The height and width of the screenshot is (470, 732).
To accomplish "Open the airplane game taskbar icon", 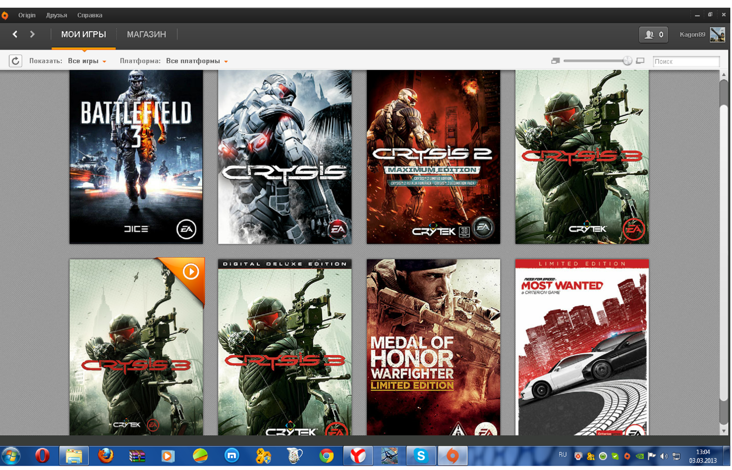I will pyautogui.click(x=389, y=455).
